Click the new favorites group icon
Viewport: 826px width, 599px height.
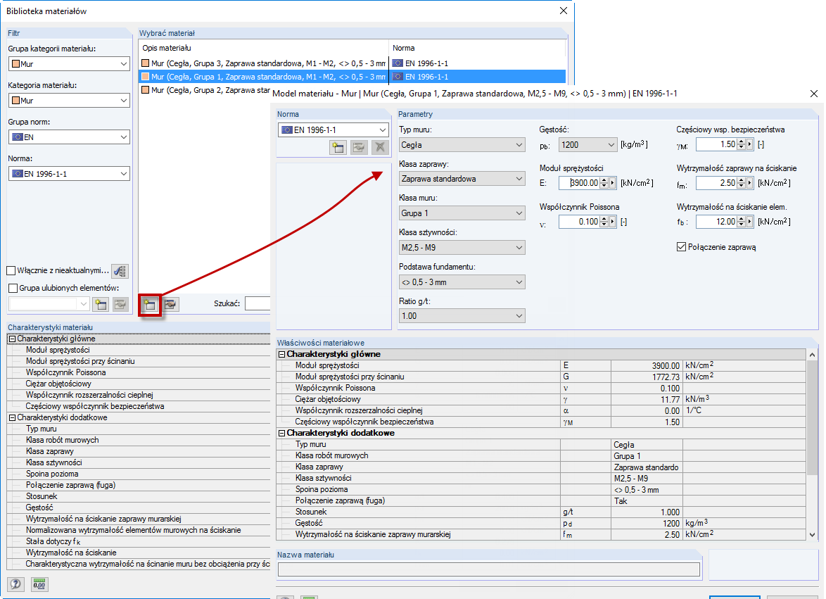click(x=101, y=304)
